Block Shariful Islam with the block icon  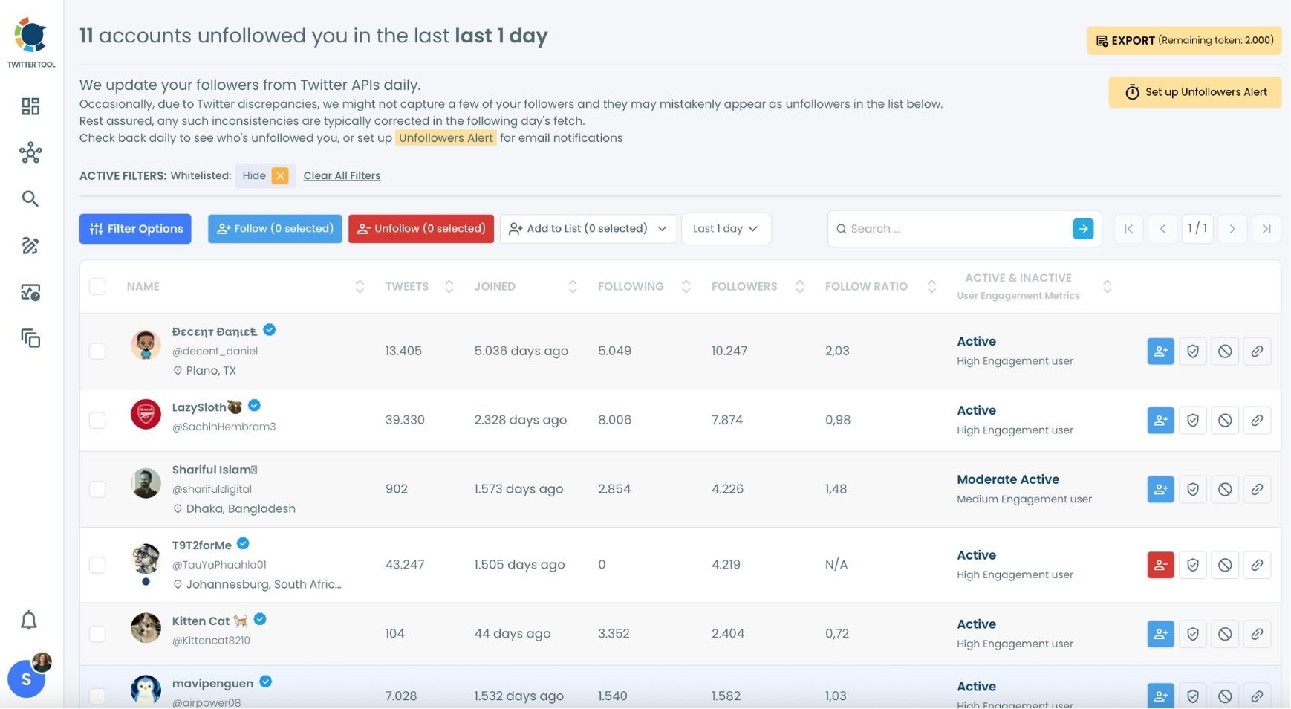pyautogui.click(x=1224, y=488)
